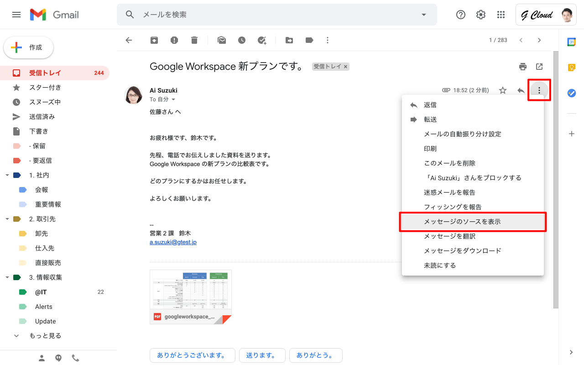Select 迷惑メールを報告 menu item
The height and width of the screenshot is (365, 584).
tap(473, 193)
